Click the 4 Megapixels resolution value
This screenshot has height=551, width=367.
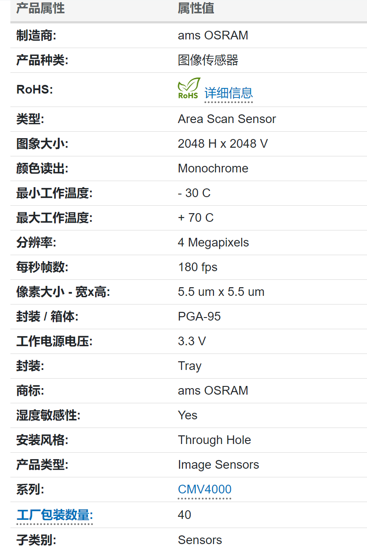point(213,243)
